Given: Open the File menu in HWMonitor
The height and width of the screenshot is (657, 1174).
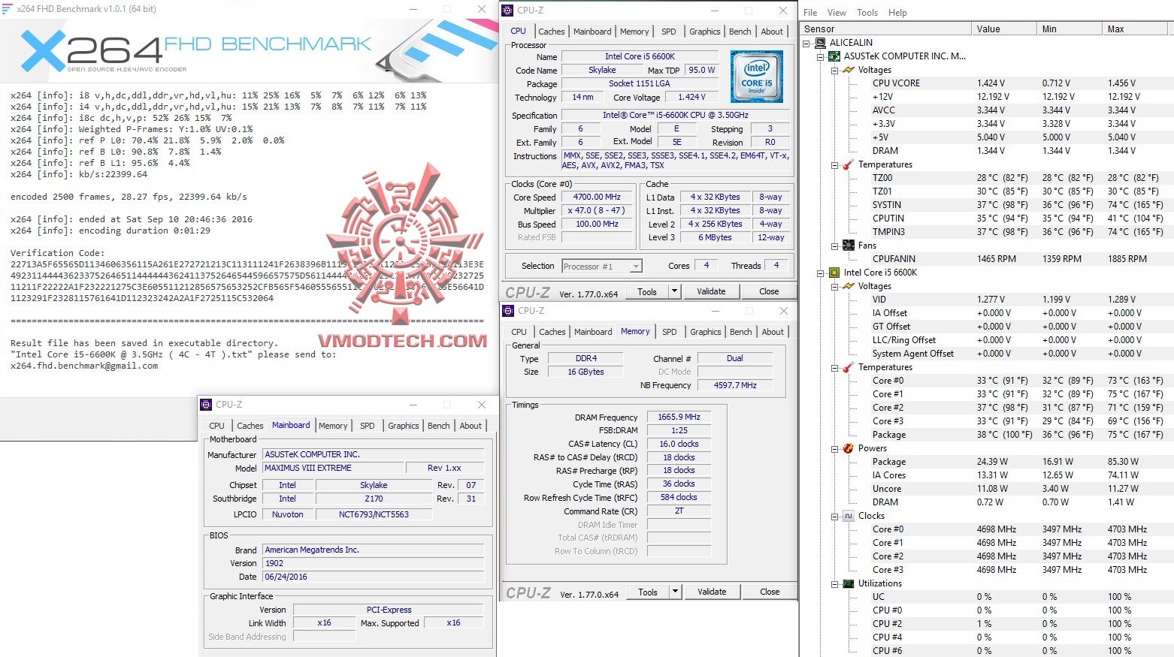Looking at the screenshot, I should pyautogui.click(x=810, y=13).
